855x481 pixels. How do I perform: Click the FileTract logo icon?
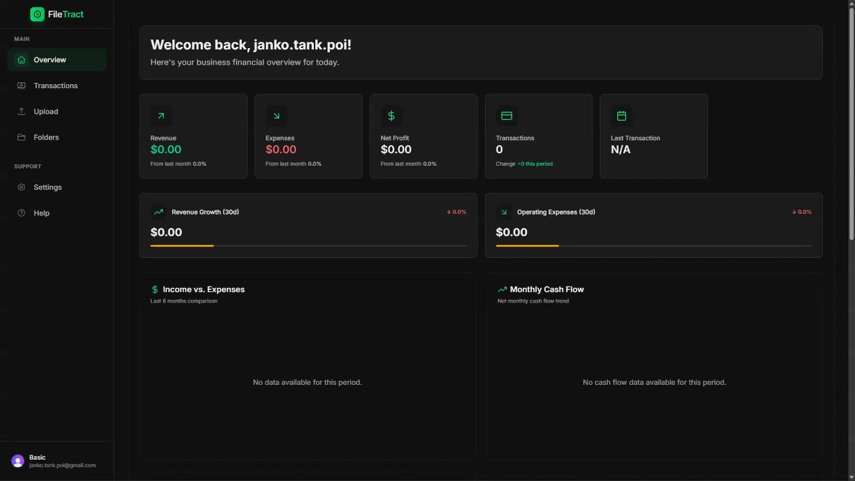(37, 14)
